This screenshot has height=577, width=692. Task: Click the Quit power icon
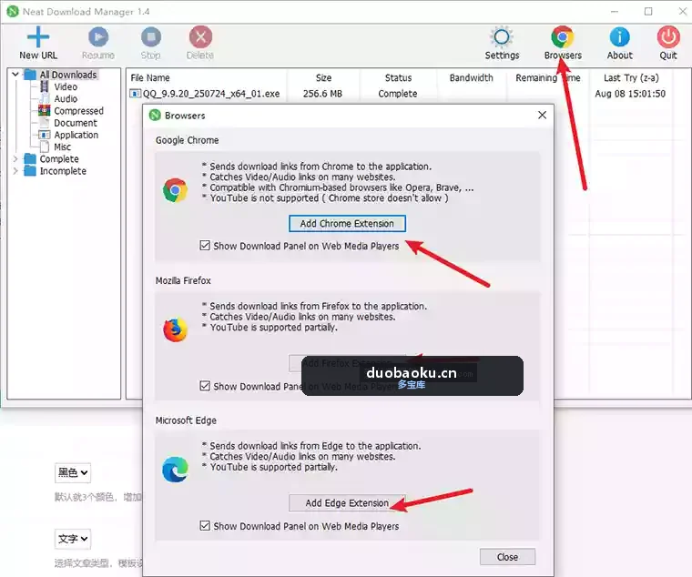click(x=668, y=37)
